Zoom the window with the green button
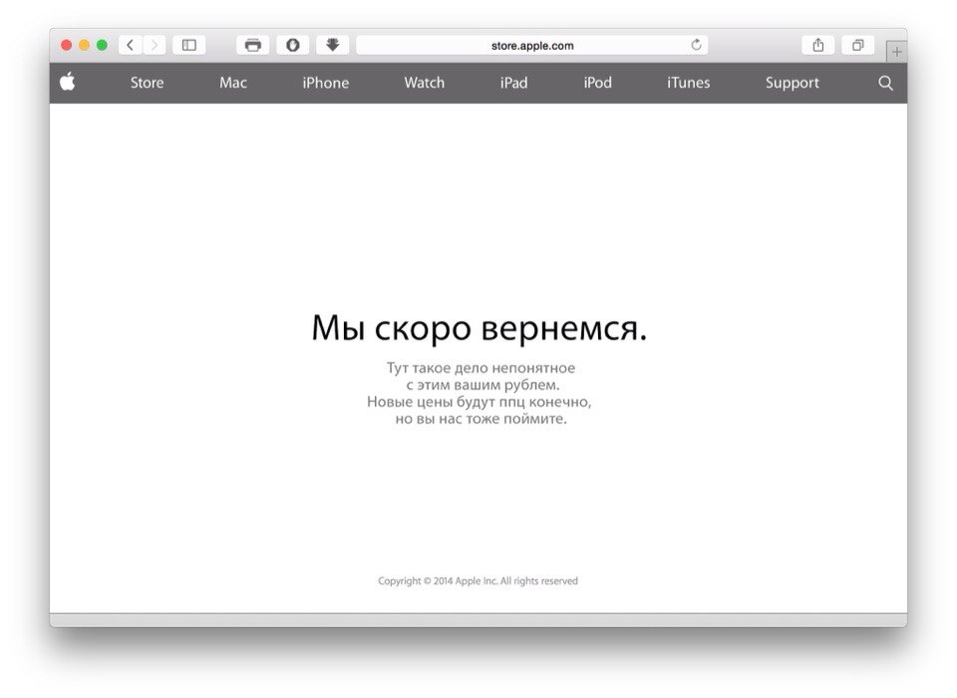Viewport: 957px width, 698px height. click(x=102, y=45)
